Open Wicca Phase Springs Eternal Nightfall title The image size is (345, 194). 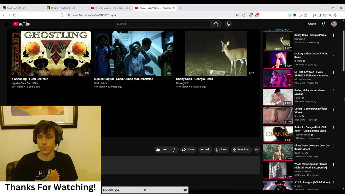point(311,166)
